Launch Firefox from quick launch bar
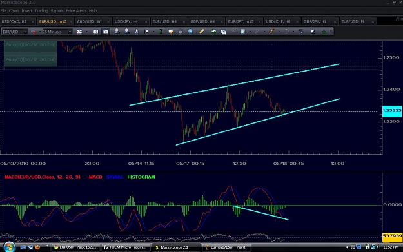Screen dimensions: 403x252 coord(37,247)
